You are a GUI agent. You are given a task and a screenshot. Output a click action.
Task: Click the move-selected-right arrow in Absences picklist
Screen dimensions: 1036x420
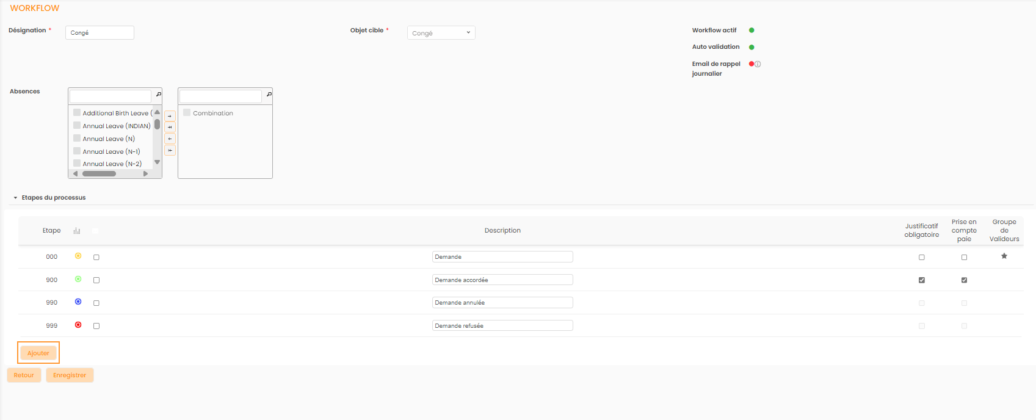170,116
